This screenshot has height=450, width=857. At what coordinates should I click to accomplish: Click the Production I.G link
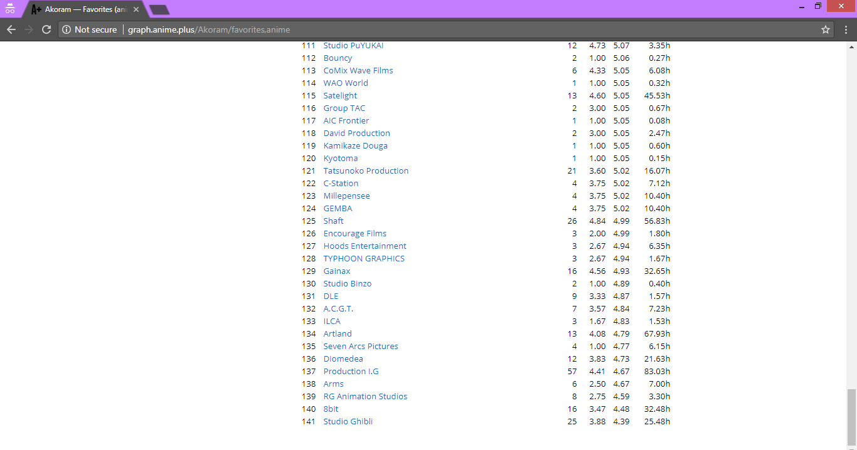pos(351,371)
